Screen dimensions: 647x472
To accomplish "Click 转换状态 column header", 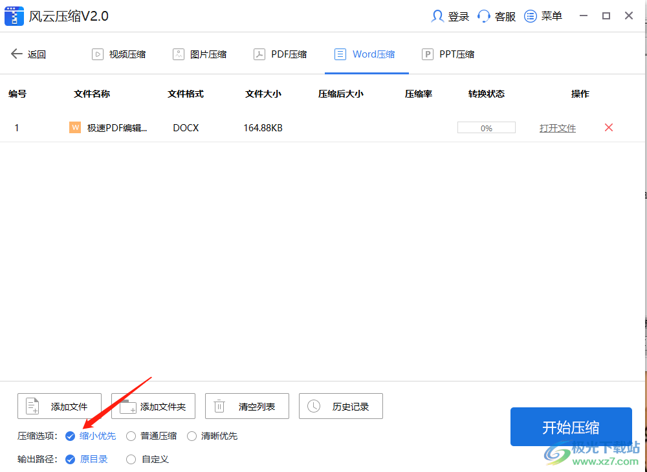I will (487, 94).
